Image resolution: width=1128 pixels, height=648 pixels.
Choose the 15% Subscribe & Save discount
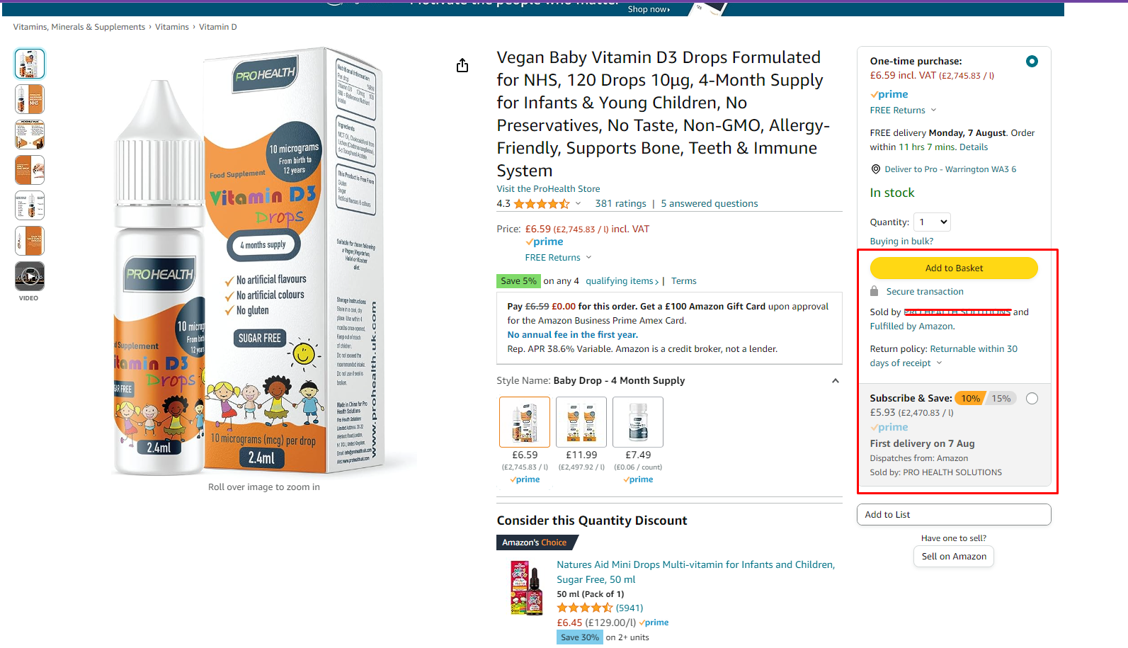click(x=1001, y=399)
